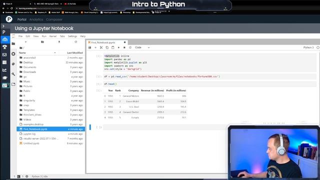Open the Run menu
Image resolution: width=320 pixels, height=180 pixels.
pos(44,36)
